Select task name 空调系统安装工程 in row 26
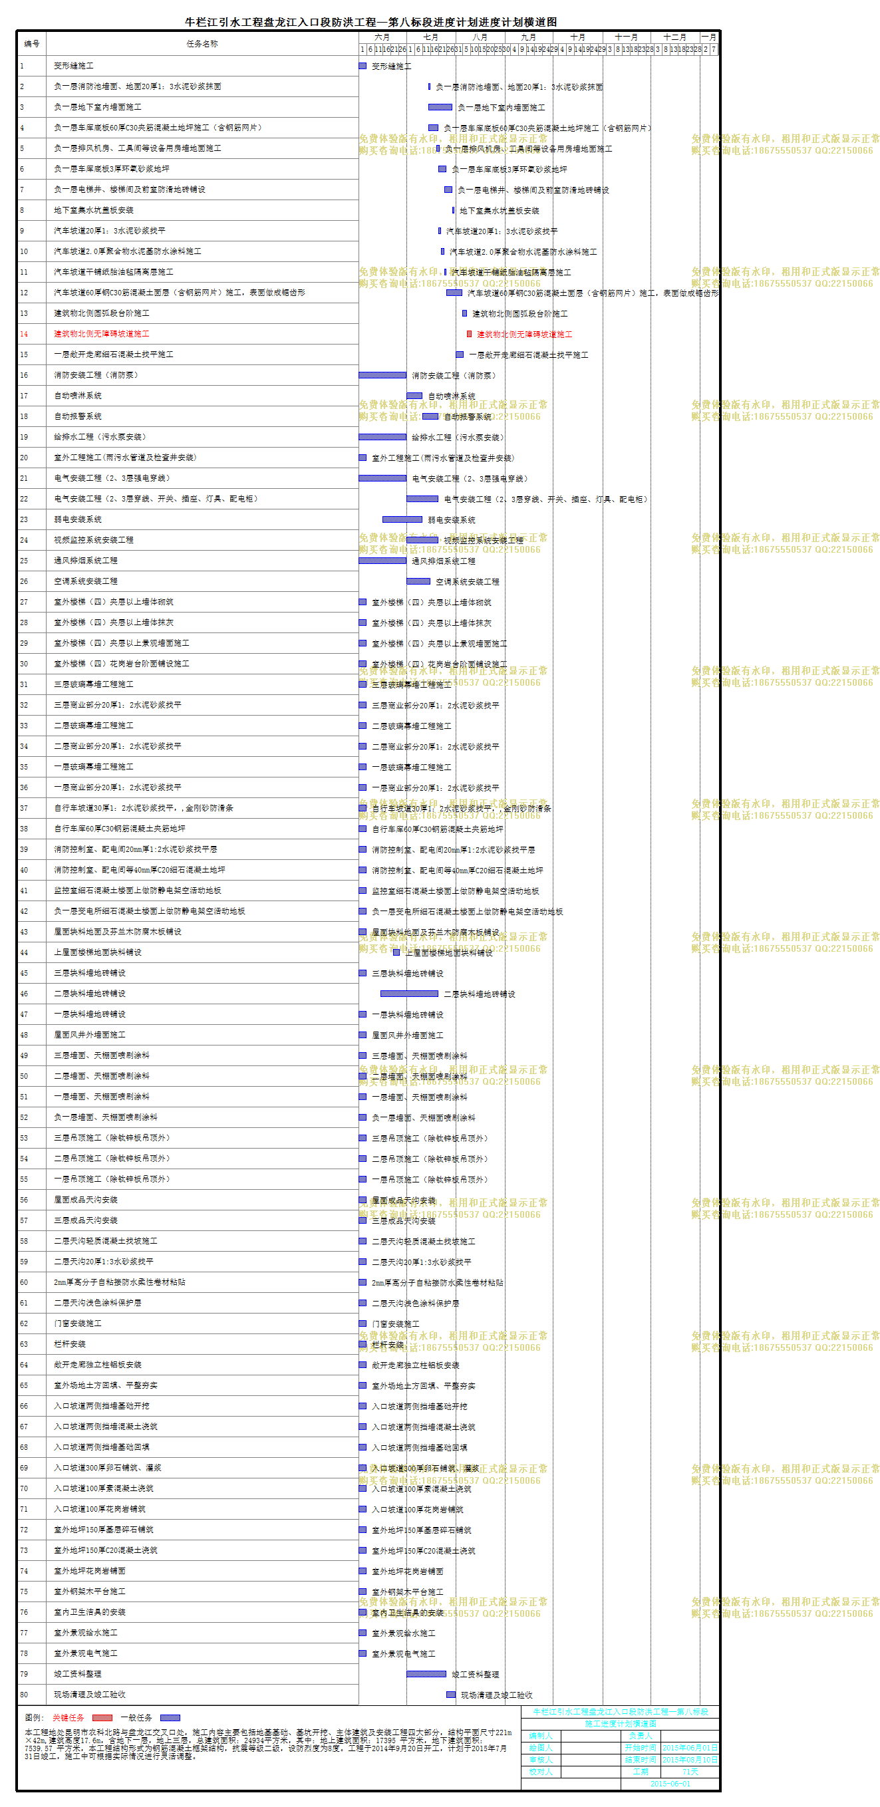 [86, 581]
